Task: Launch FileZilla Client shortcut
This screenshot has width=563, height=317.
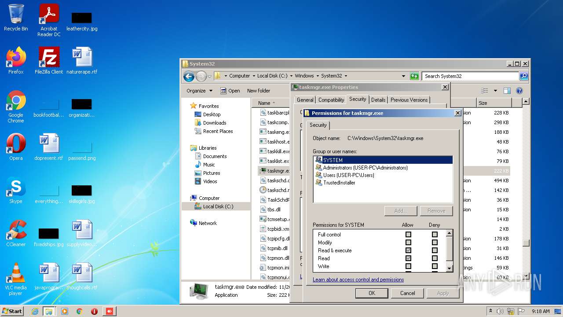Action: (49, 61)
